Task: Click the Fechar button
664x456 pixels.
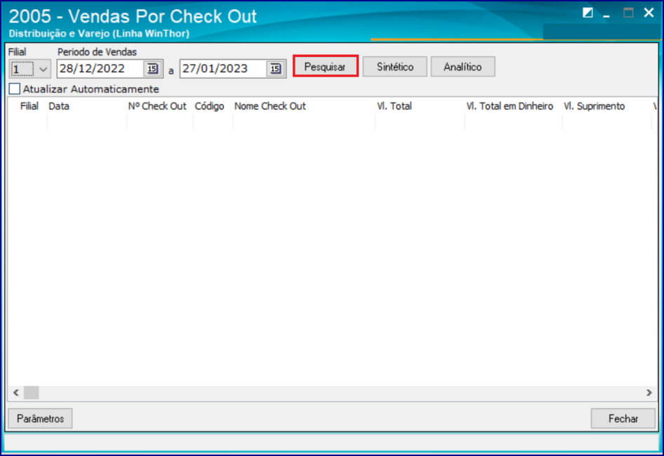Action: [623, 419]
